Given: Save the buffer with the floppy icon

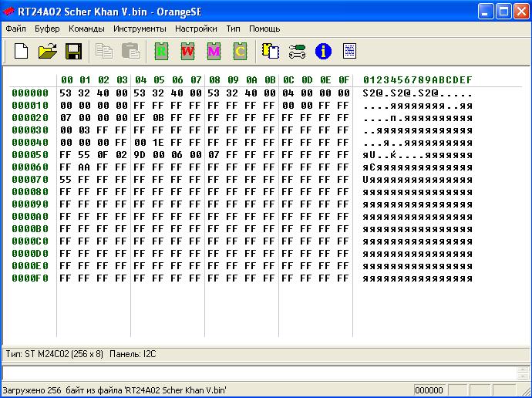Looking at the screenshot, I should click(x=73, y=51).
